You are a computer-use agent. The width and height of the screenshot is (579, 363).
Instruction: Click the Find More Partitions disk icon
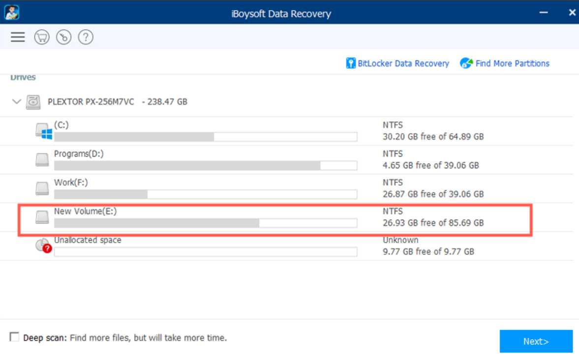tap(466, 63)
